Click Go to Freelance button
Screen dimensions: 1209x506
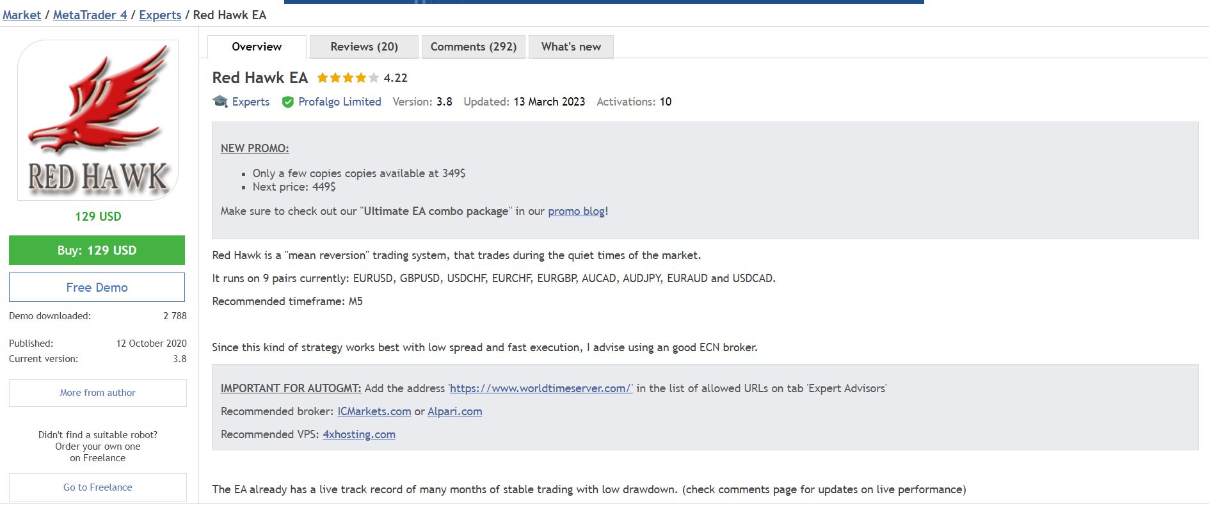click(x=98, y=487)
